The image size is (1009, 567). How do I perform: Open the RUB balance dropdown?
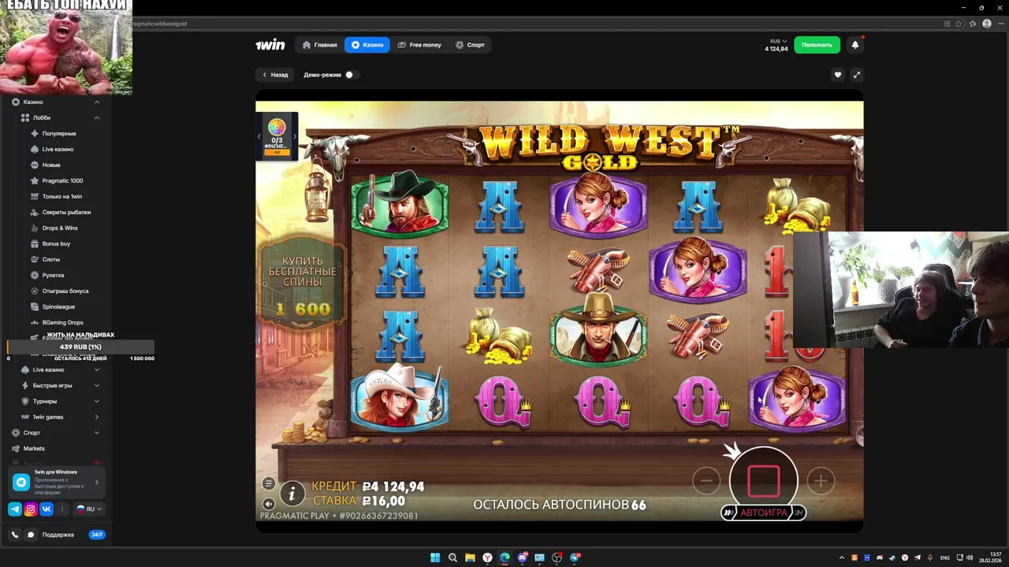[776, 45]
